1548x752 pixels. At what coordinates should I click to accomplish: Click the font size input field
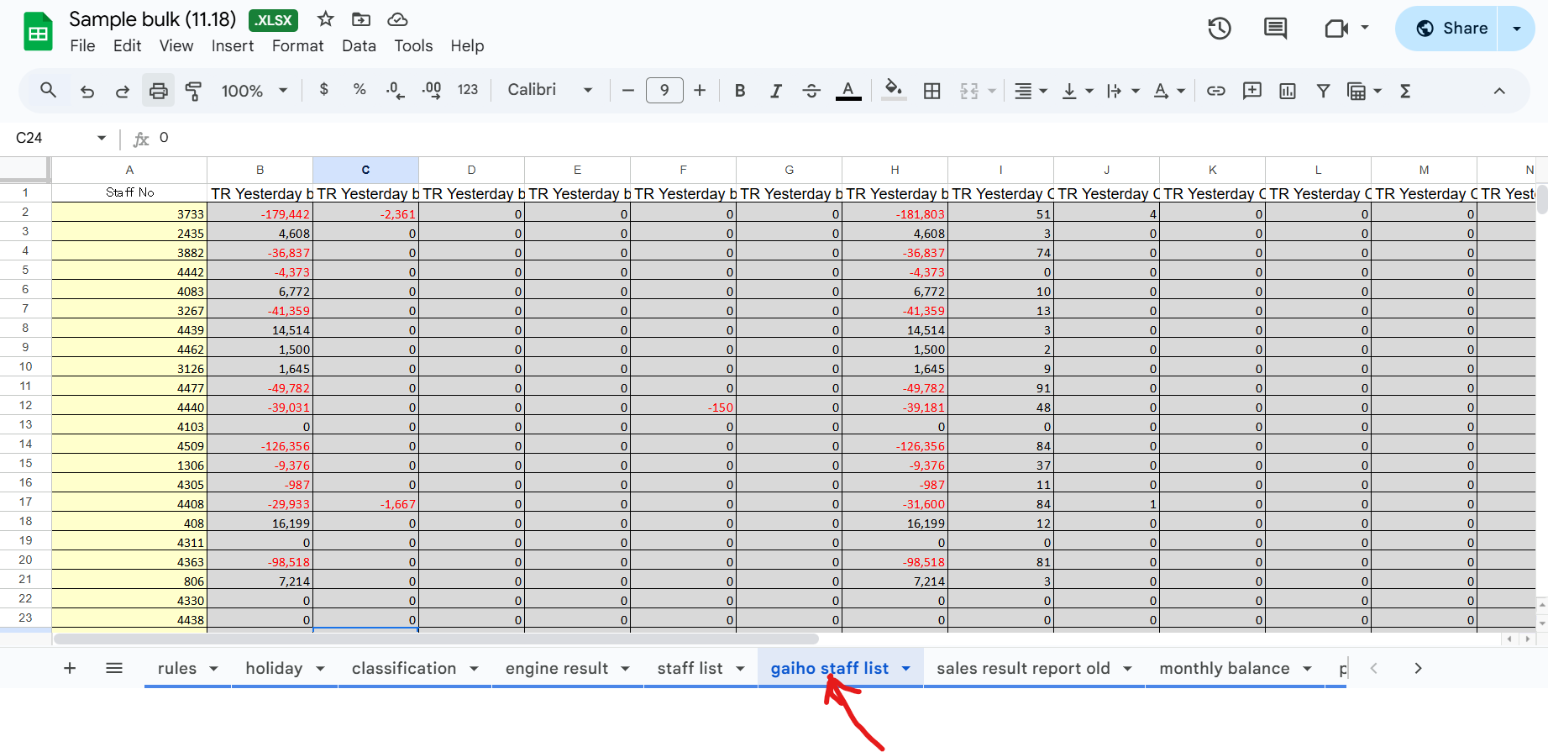664,90
